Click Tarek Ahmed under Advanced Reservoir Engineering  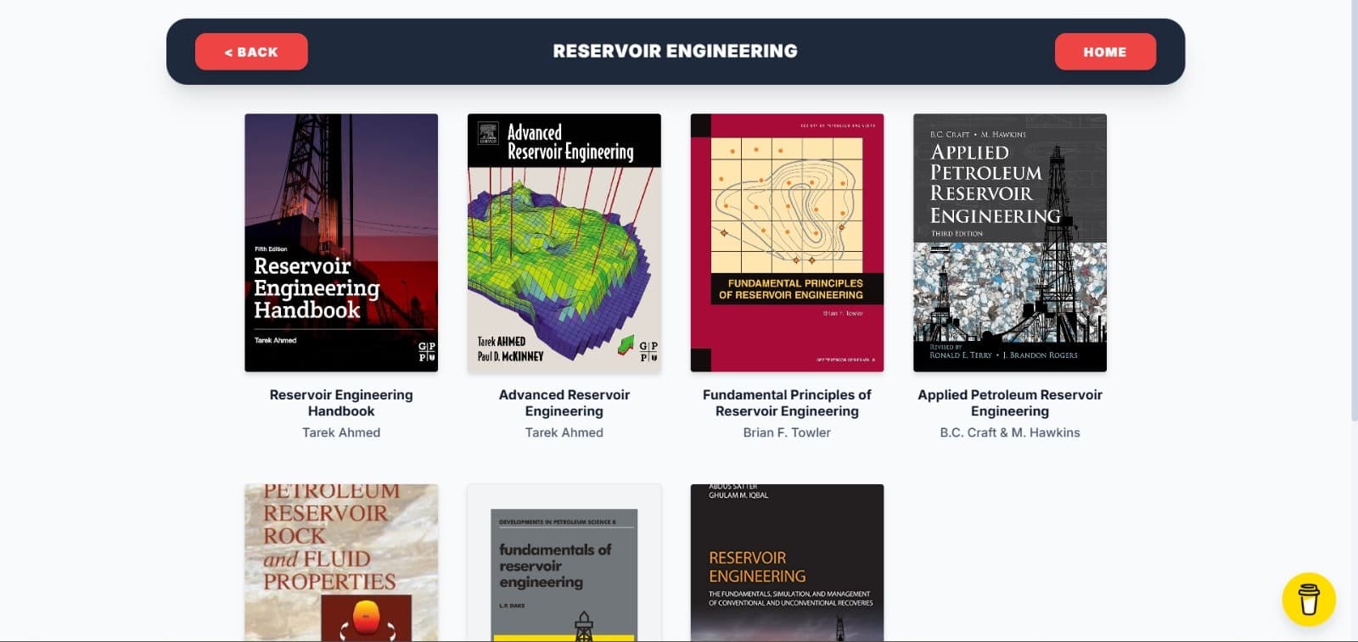click(564, 433)
